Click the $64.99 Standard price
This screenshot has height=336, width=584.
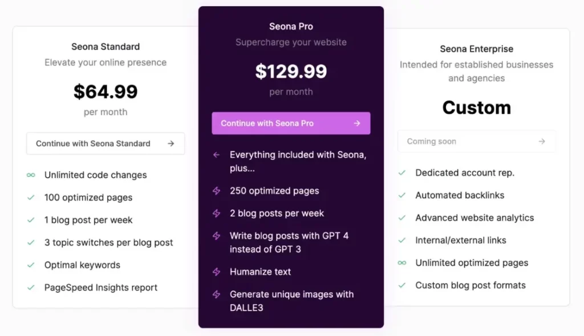[106, 92]
